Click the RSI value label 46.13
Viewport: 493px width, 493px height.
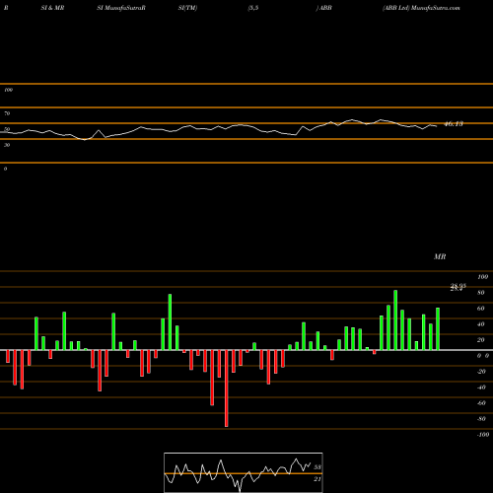[x=454, y=124]
